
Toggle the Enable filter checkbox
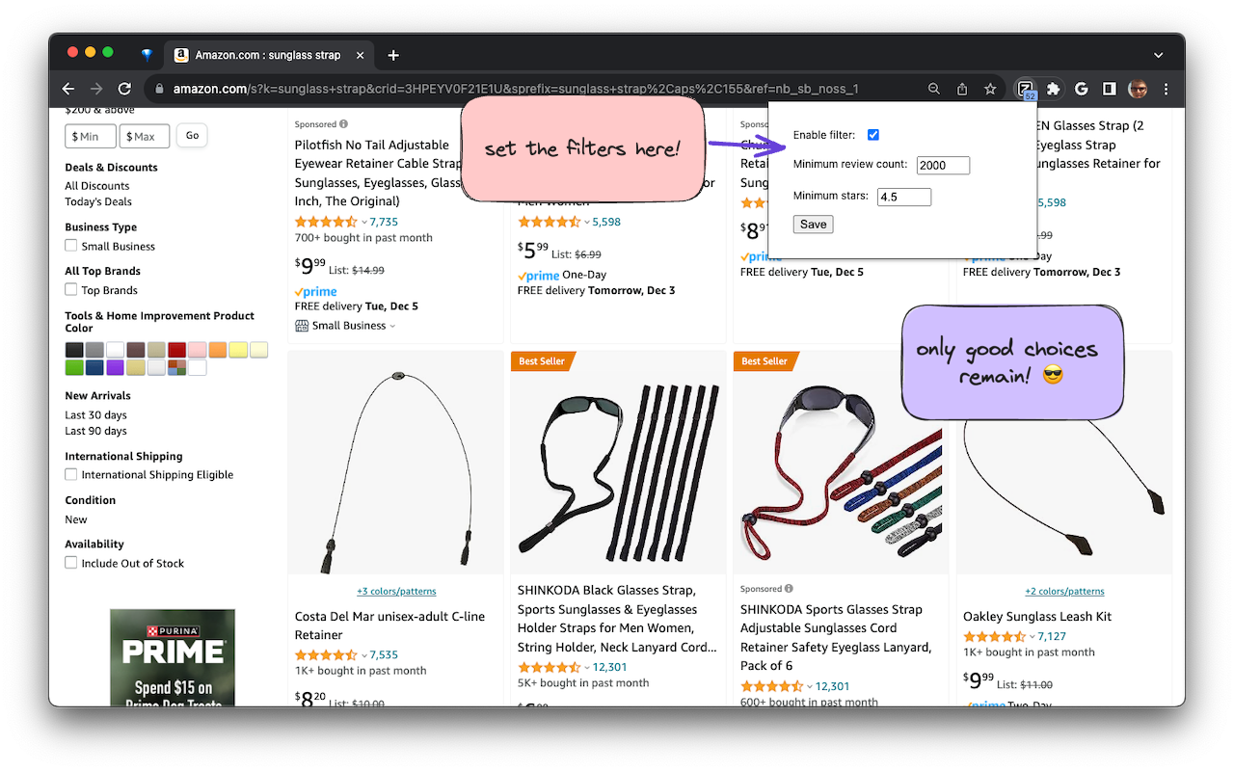[x=873, y=135]
